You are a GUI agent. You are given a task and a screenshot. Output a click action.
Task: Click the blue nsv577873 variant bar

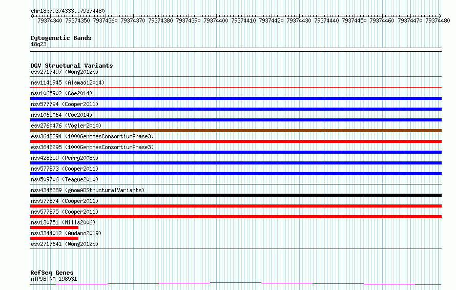[236, 174]
